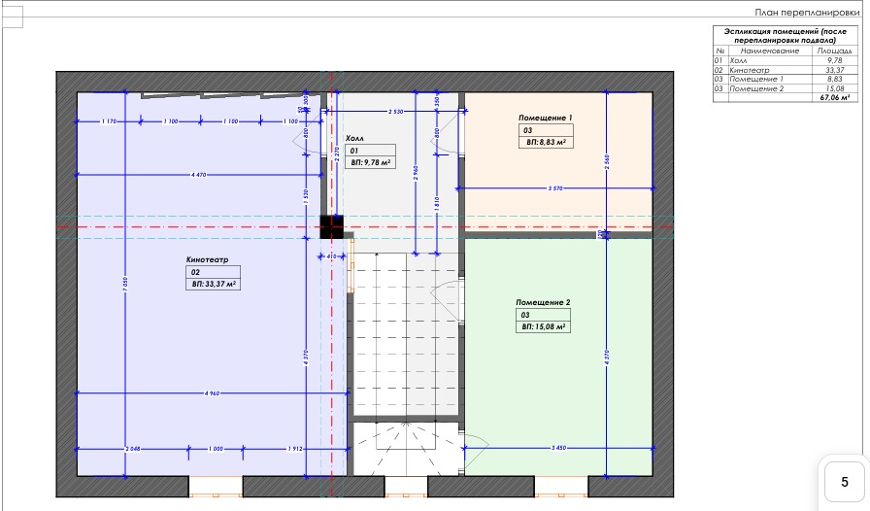Viewport: 870px width, 511px height.
Task: Click the 'Холл' room label on plan
Action: coord(354,138)
